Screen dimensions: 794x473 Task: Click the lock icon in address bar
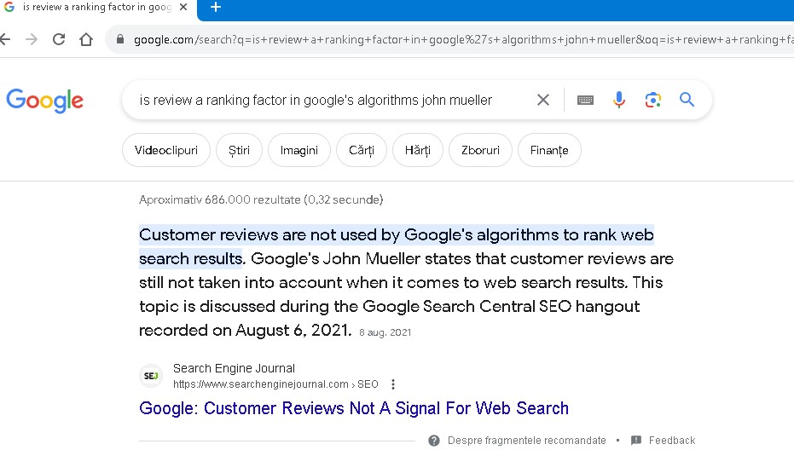120,39
